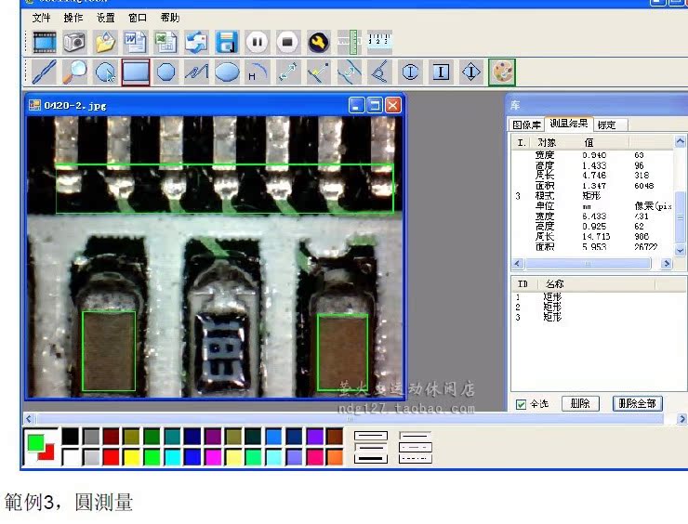Select the rectangle measurement tool
The height and width of the screenshot is (524, 688).
coord(136,72)
